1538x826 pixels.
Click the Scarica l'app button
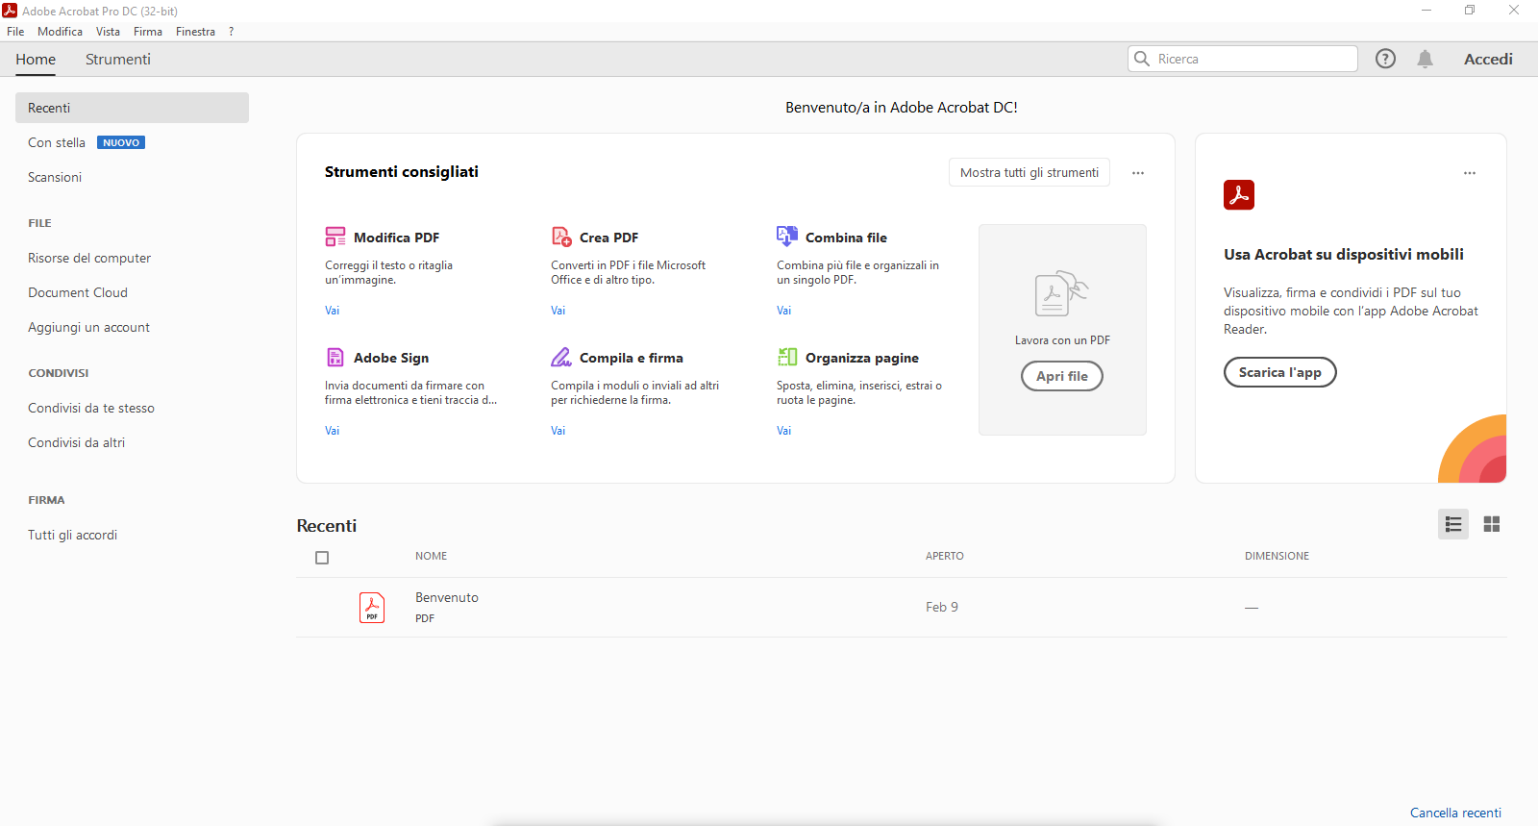tap(1280, 372)
